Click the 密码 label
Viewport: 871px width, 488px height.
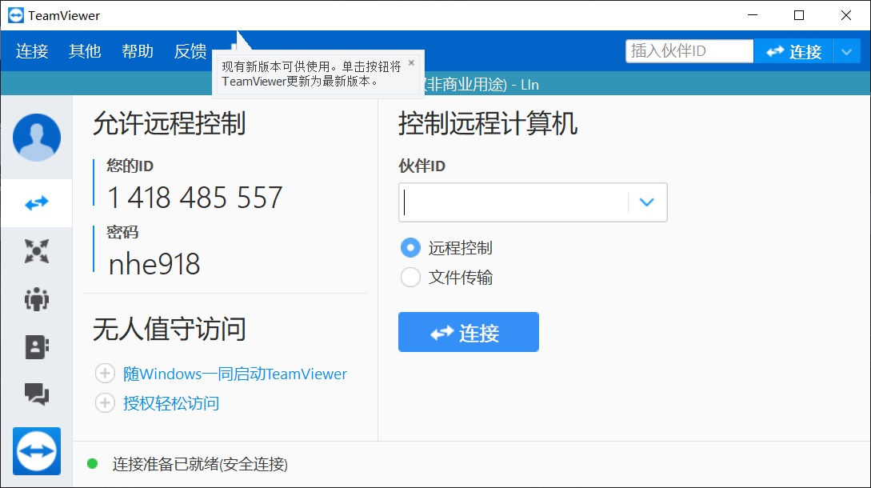point(122,232)
